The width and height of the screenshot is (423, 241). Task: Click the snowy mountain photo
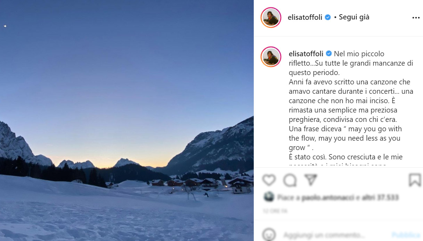127,120
